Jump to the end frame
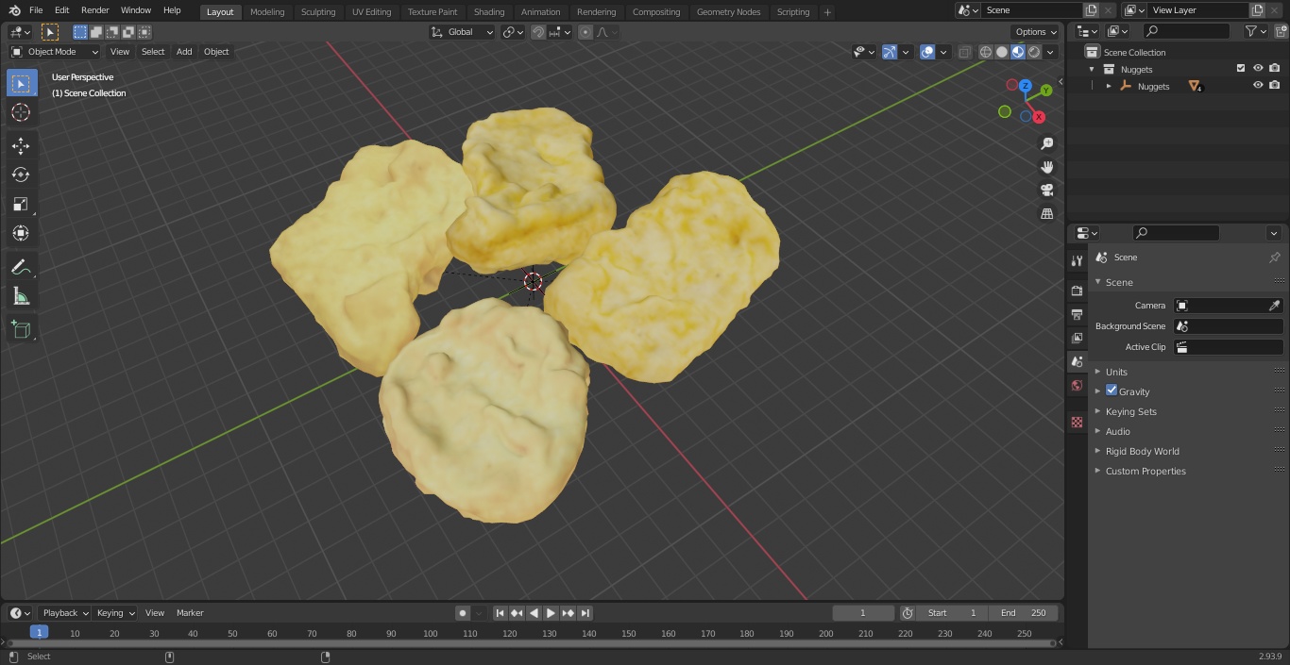Image resolution: width=1290 pixels, height=665 pixels. (585, 613)
